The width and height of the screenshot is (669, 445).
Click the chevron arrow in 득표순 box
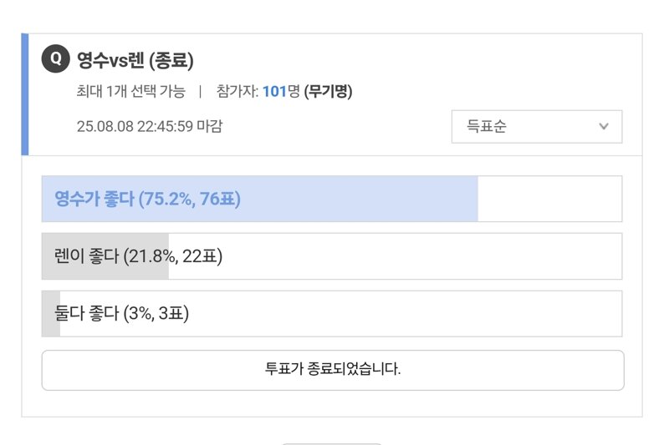[603, 126]
